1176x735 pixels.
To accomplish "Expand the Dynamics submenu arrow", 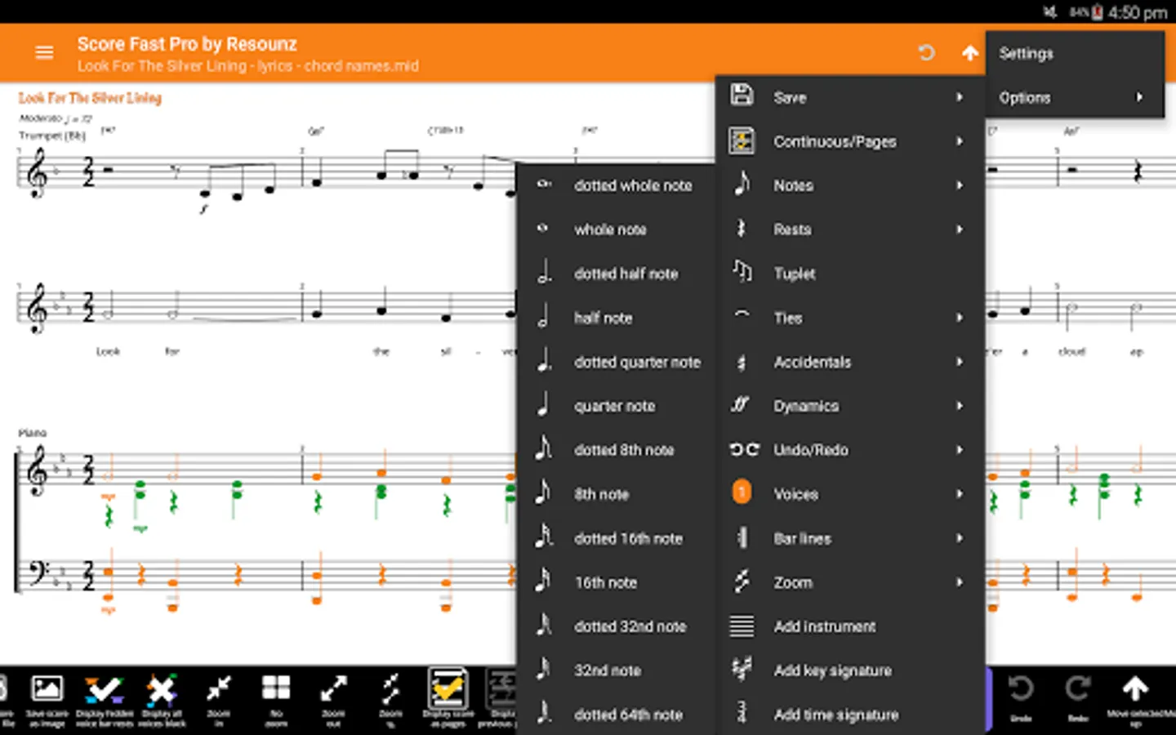I will pos(960,406).
